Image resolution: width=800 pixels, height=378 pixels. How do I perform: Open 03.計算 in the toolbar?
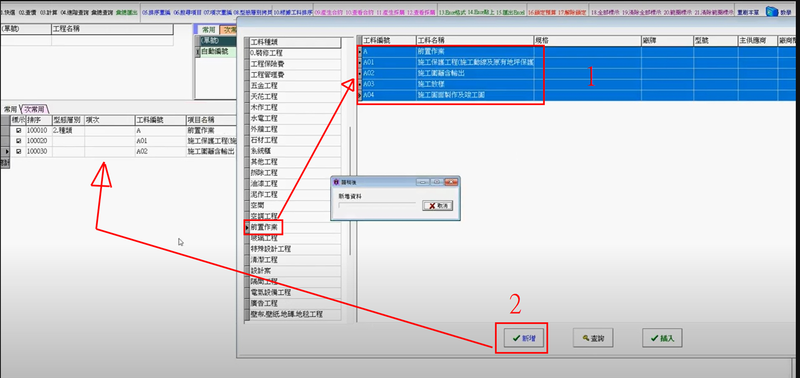48,12
